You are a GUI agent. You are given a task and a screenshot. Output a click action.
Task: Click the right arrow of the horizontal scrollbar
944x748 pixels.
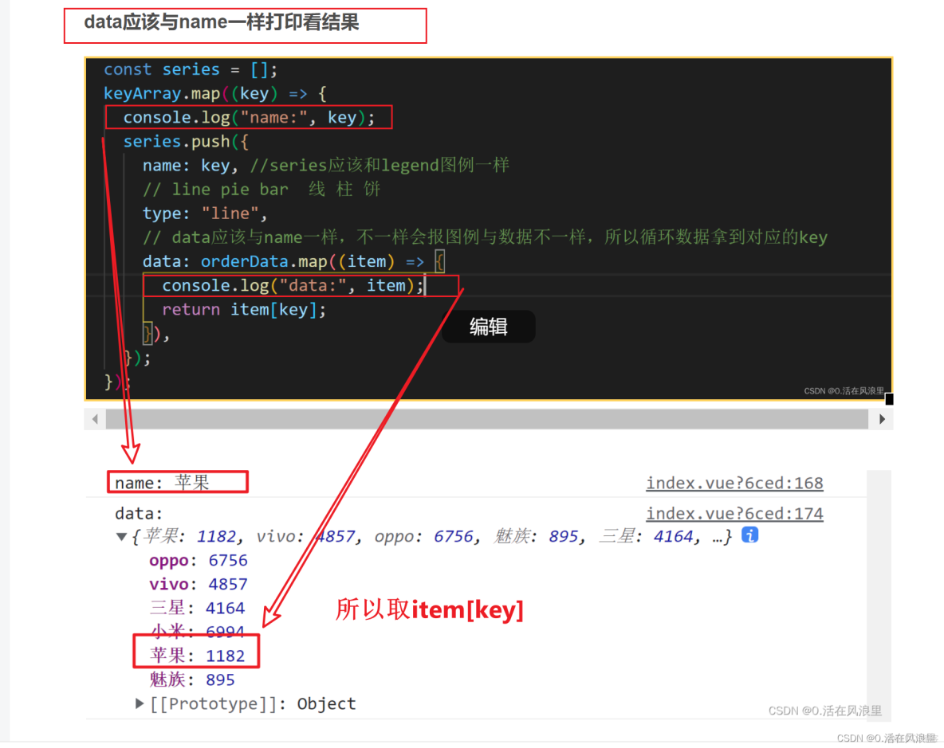[x=881, y=418]
